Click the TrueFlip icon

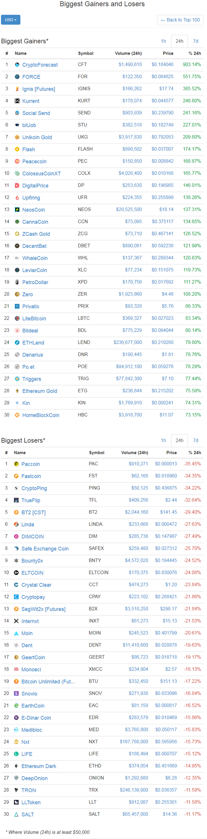click(16, 500)
